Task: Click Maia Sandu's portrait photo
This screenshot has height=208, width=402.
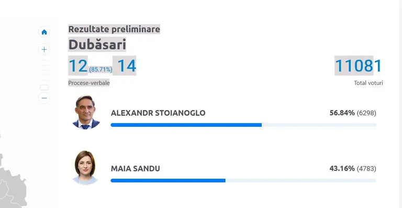Action: point(85,168)
